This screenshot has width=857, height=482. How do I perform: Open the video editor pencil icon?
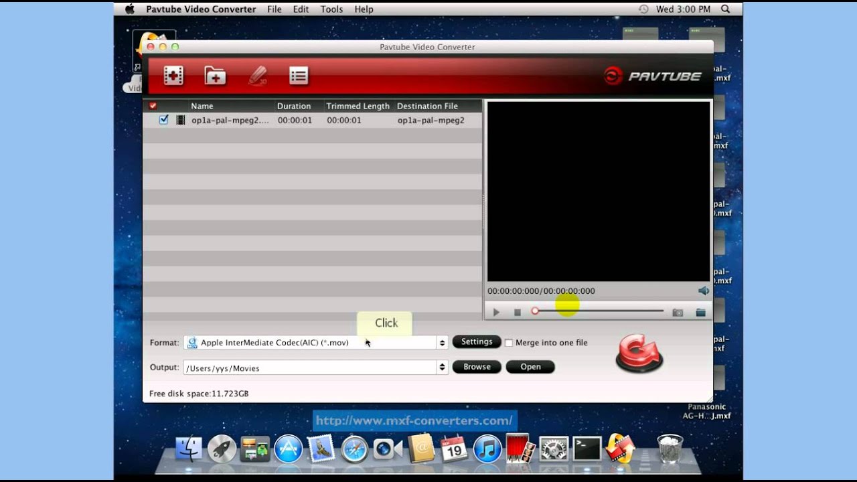(x=258, y=76)
